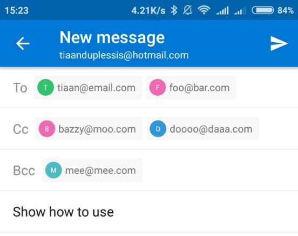Select the foo@bar.com recipient chip

(191, 87)
